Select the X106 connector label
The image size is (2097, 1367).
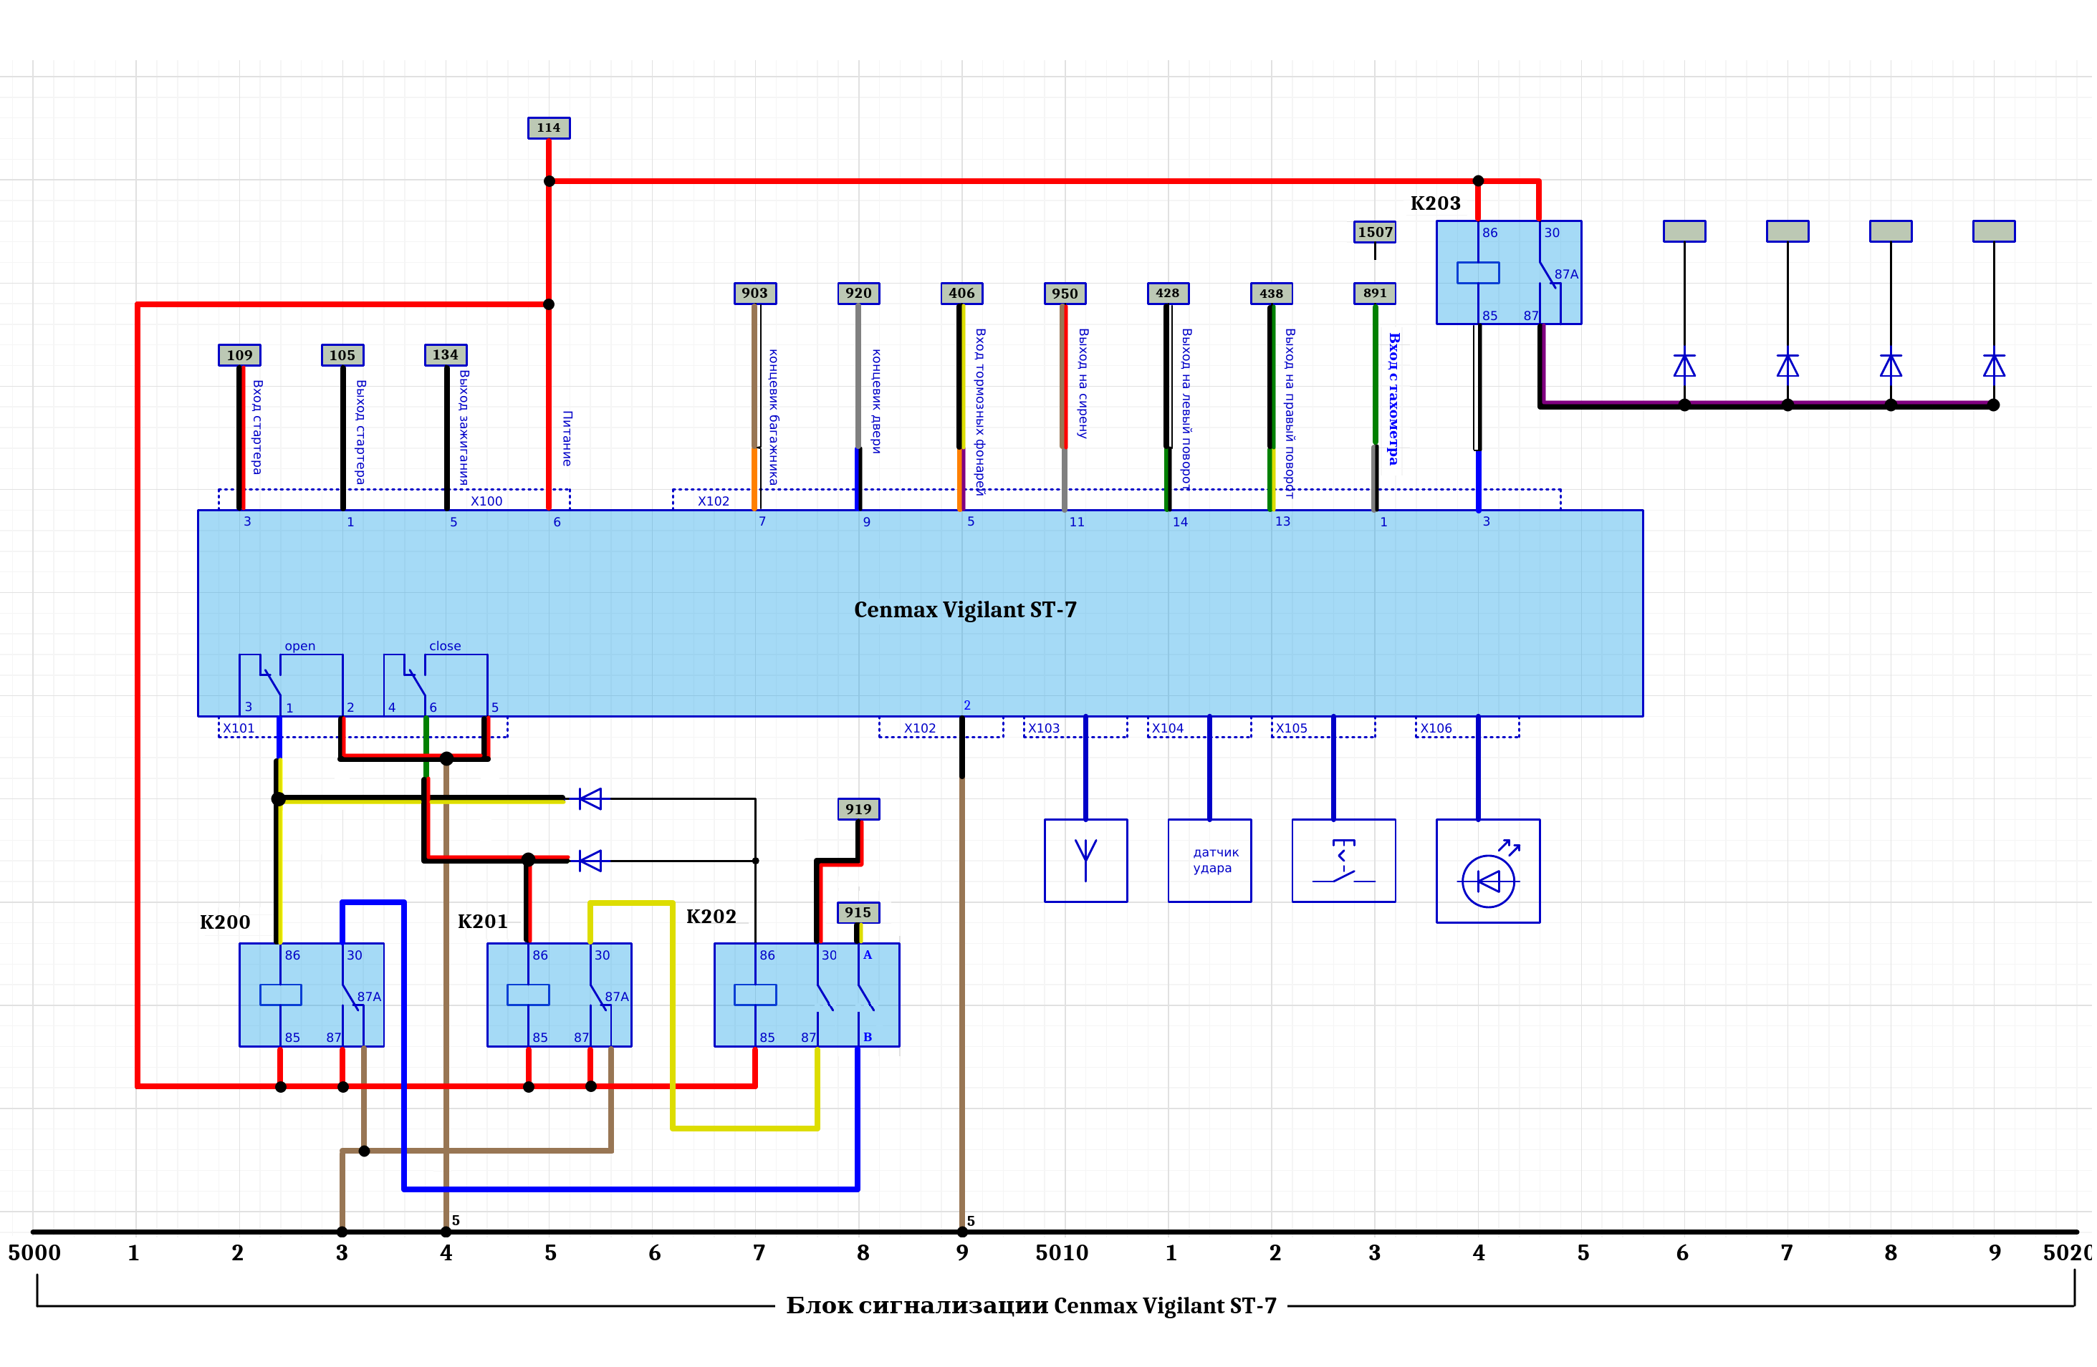pyautogui.click(x=1438, y=729)
